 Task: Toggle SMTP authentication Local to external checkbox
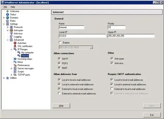click(x=112, y=84)
